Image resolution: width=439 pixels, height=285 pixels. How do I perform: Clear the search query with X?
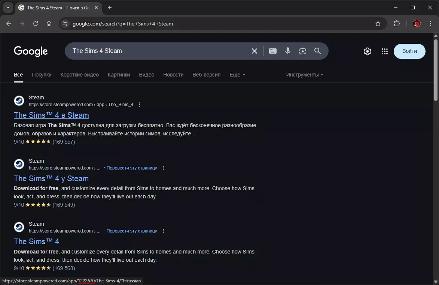[x=254, y=51]
